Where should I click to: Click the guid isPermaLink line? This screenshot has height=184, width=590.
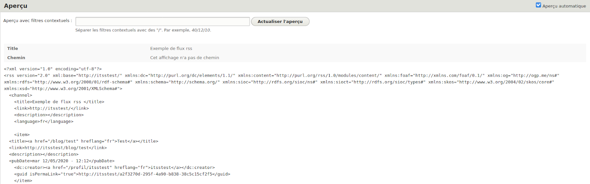(x=122, y=174)
